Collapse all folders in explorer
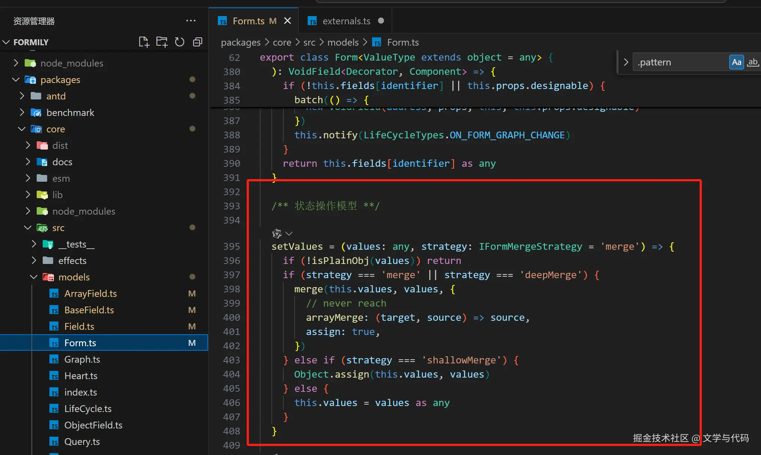This screenshot has width=761, height=455. (x=197, y=42)
